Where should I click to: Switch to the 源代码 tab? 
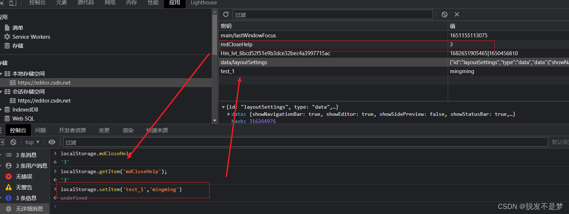click(x=86, y=3)
